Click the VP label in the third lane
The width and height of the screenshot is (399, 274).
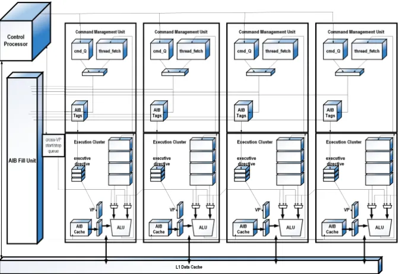(x=258, y=210)
